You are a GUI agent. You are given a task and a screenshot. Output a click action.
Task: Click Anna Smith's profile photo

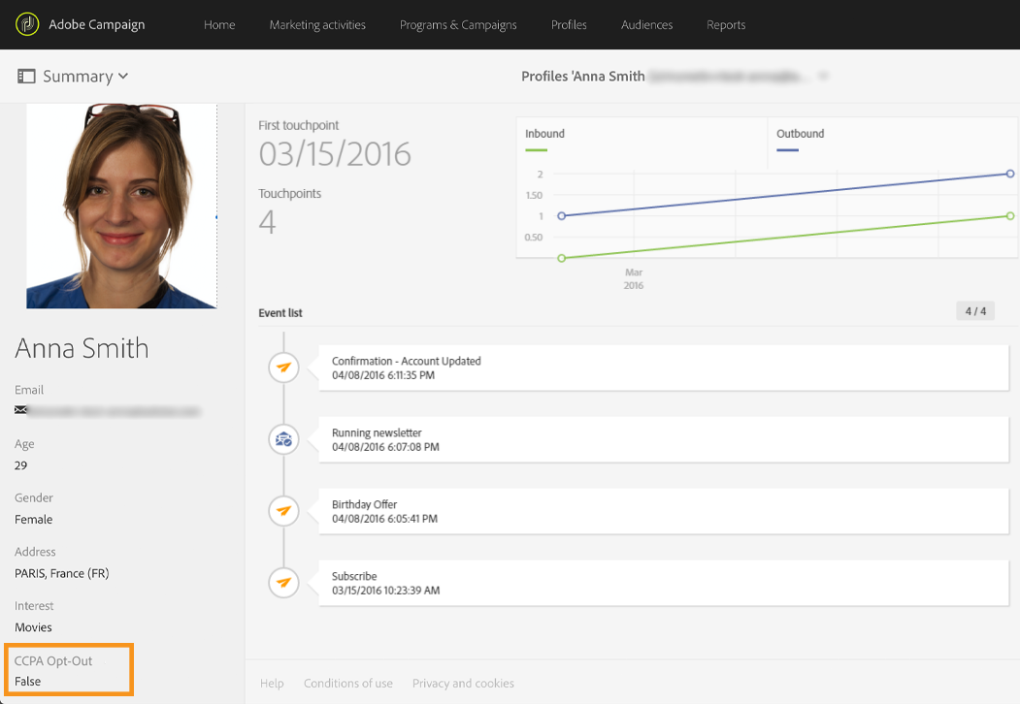(121, 206)
